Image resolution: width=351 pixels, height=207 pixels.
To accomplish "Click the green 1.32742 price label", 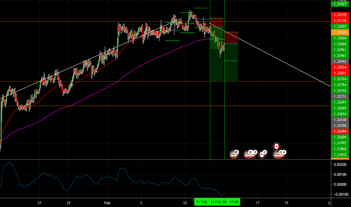I will click(340, 90).
